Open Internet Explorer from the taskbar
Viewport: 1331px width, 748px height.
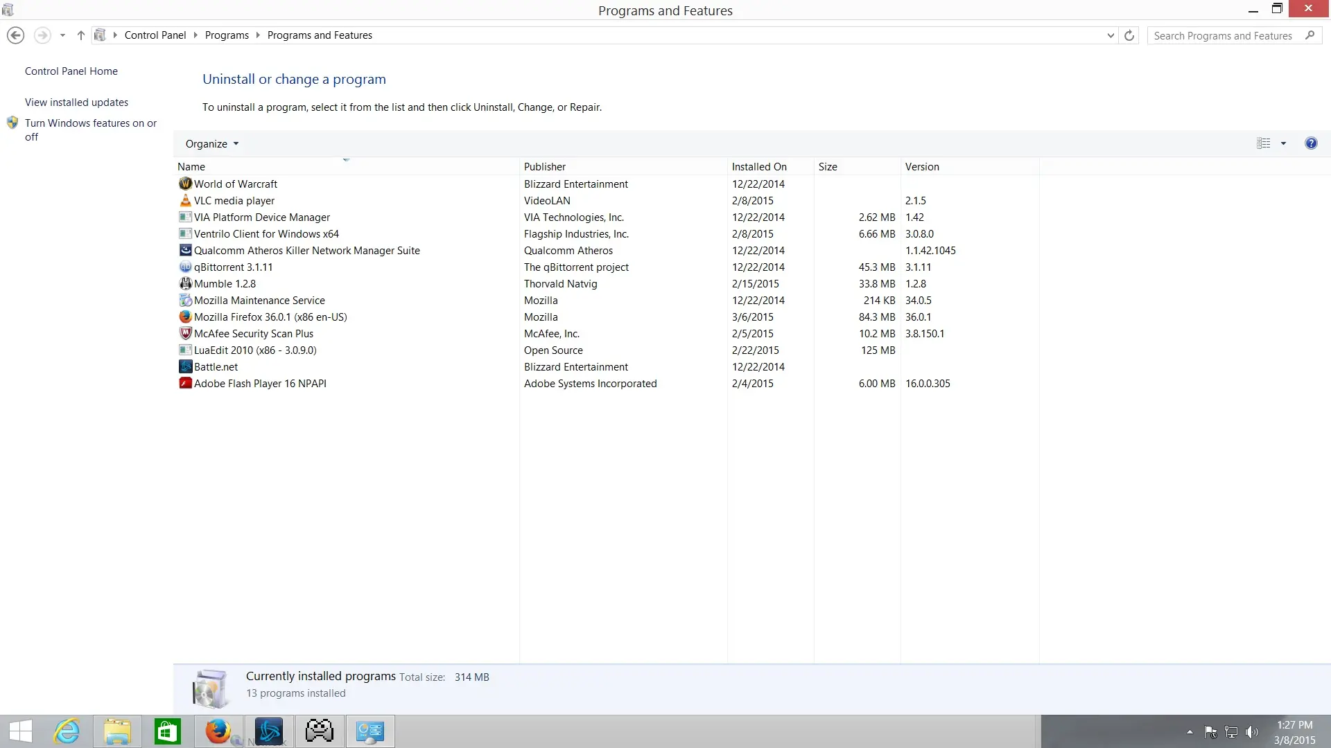tap(67, 731)
